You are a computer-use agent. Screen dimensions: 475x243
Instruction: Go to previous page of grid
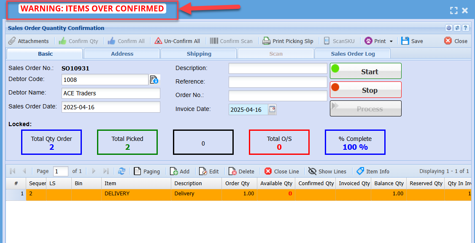(24, 171)
